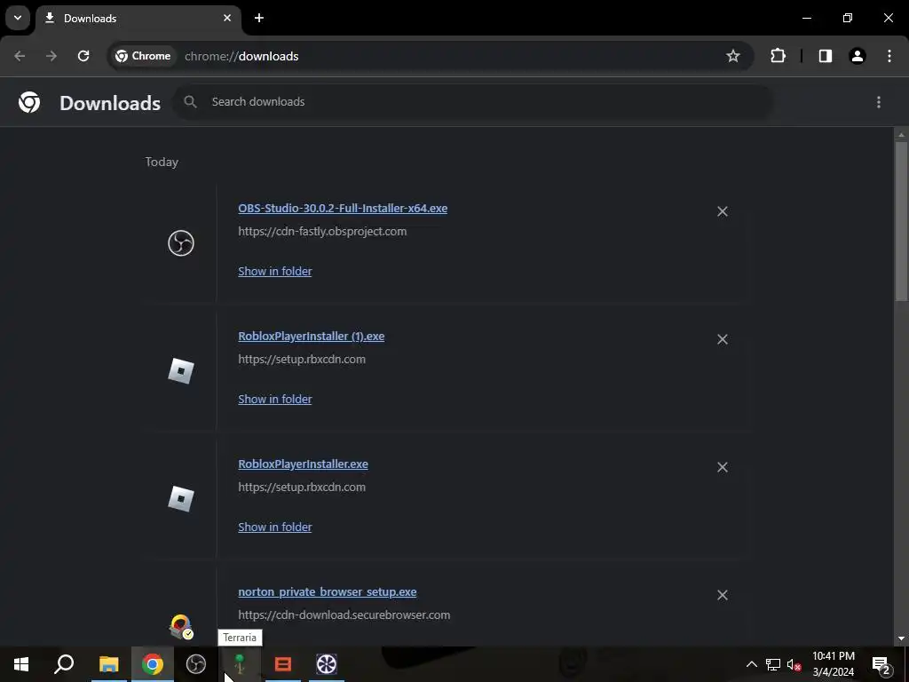Click the search magnifier in Downloads
909x682 pixels.
click(190, 102)
